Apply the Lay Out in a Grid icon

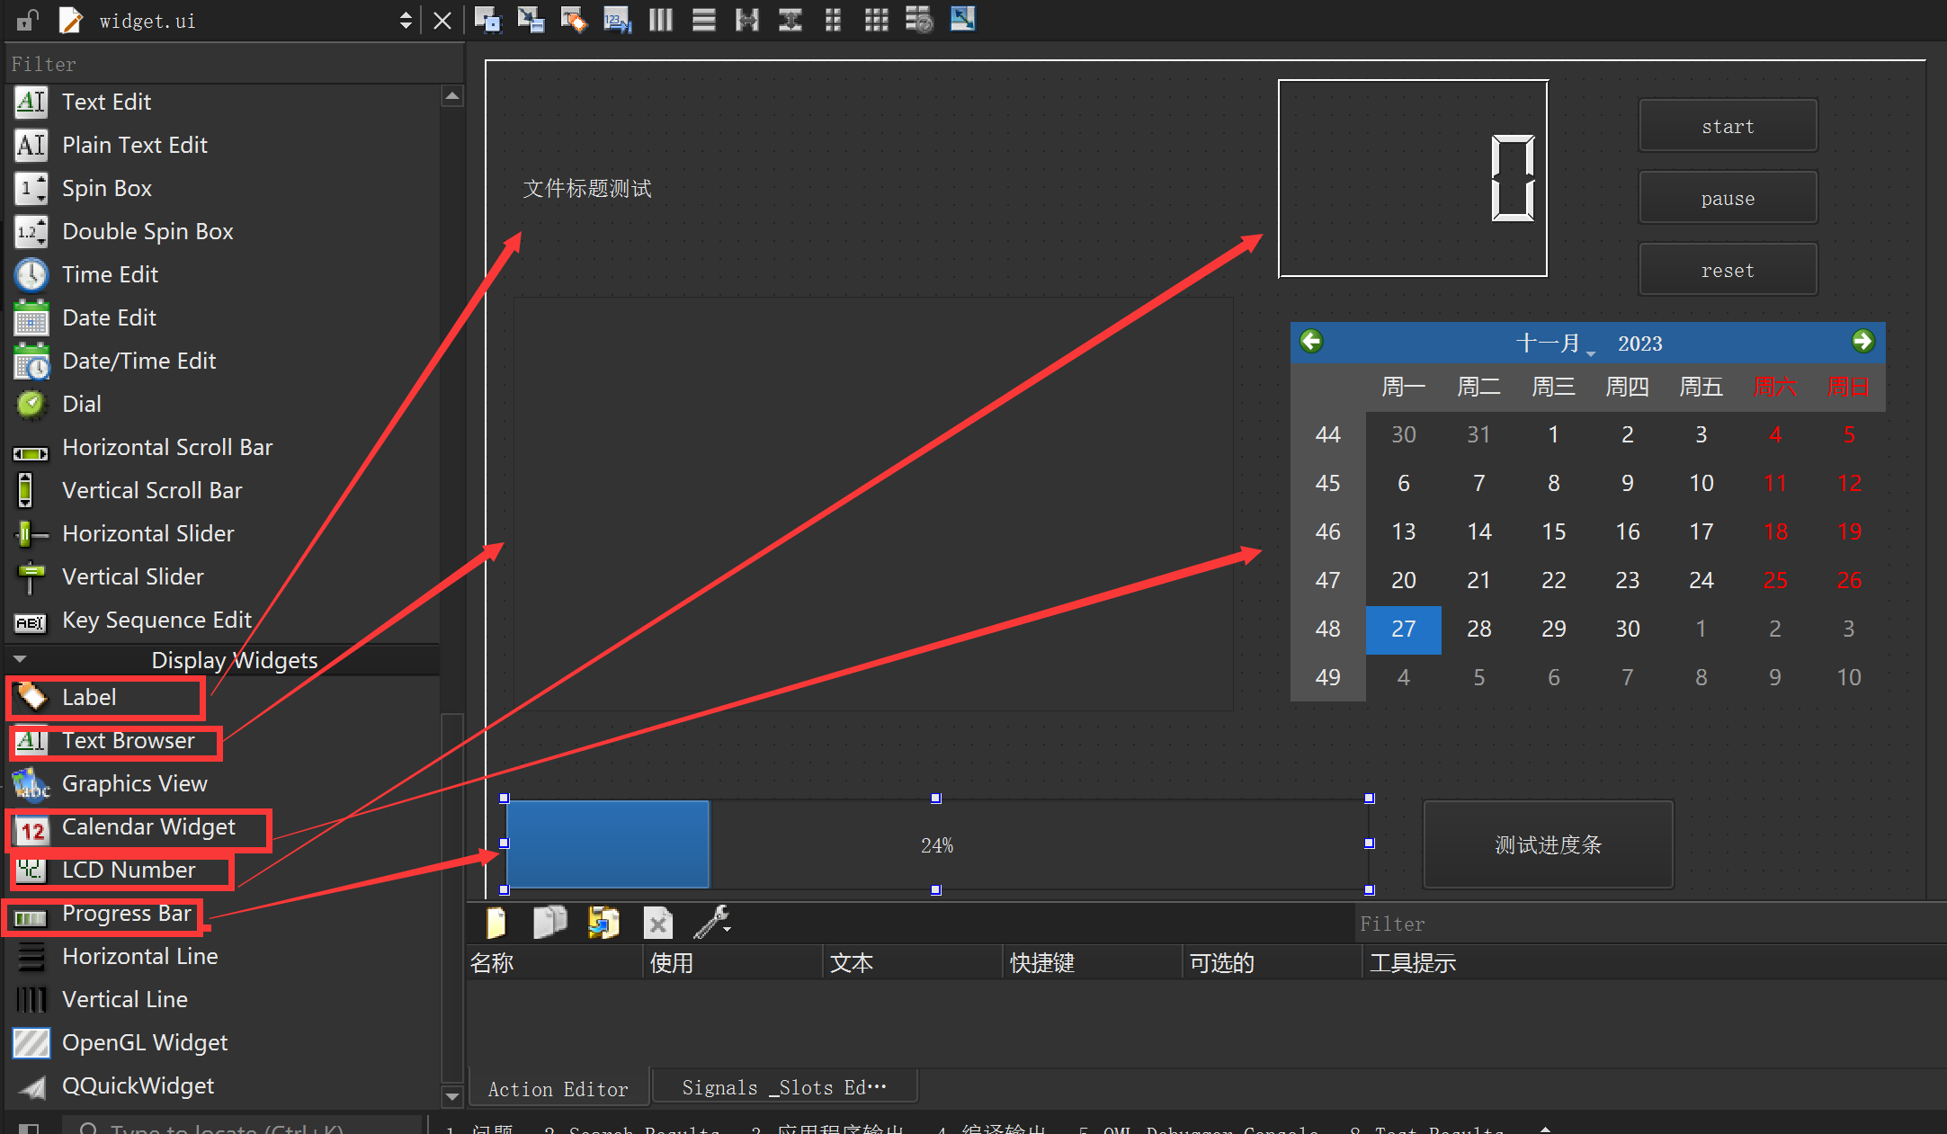pyautogui.click(x=876, y=19)
